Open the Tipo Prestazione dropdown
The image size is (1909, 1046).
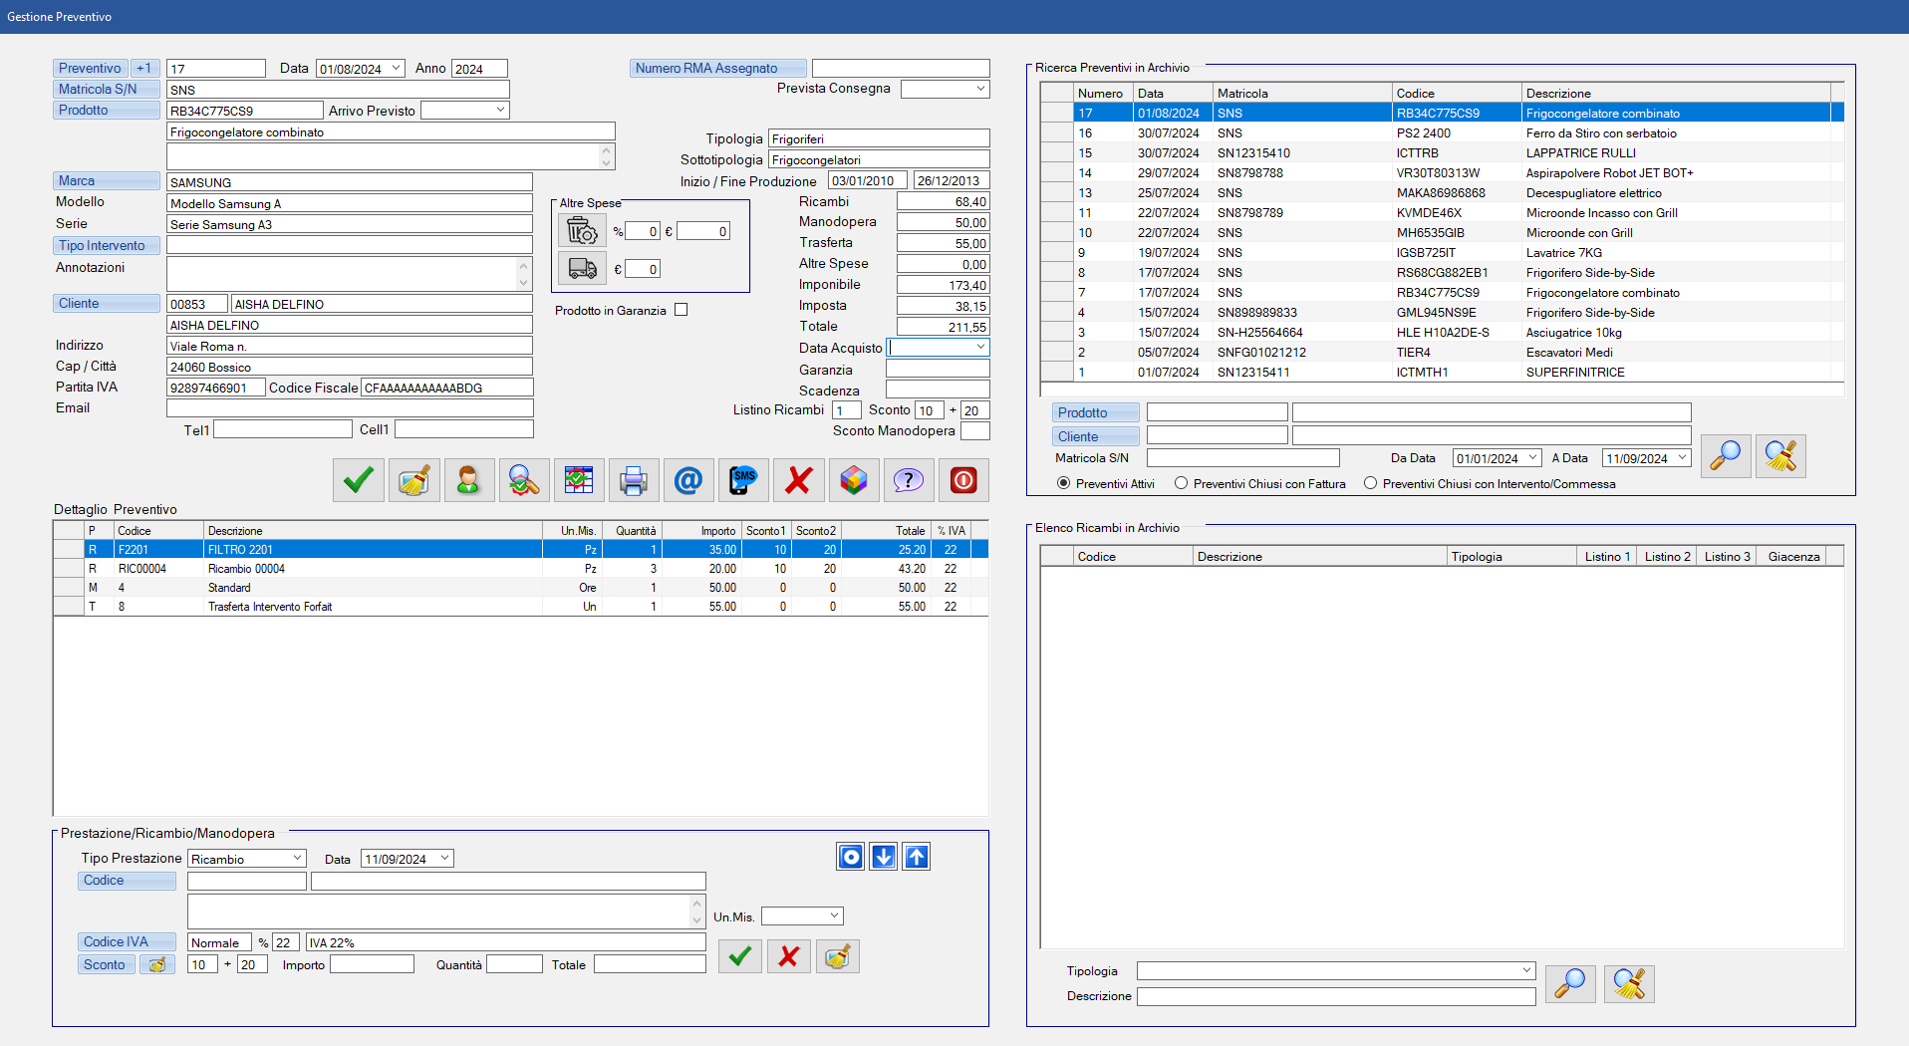297,859
